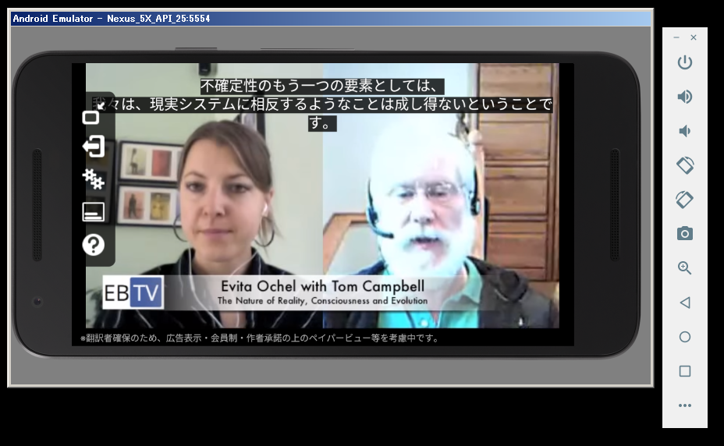Click the shrink-window icon in the video overlay

pos(91,118)
